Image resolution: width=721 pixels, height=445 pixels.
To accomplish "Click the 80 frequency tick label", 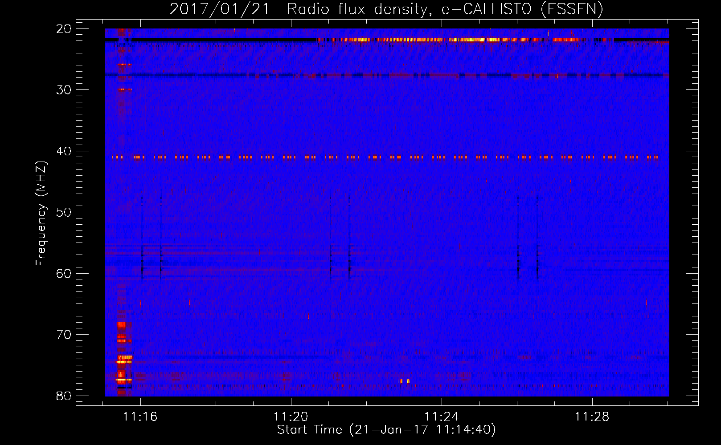I will coord(64,396).
